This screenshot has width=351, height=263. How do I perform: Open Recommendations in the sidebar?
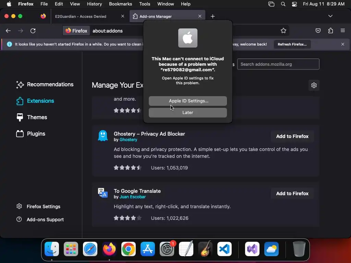[x=45, y=84]
